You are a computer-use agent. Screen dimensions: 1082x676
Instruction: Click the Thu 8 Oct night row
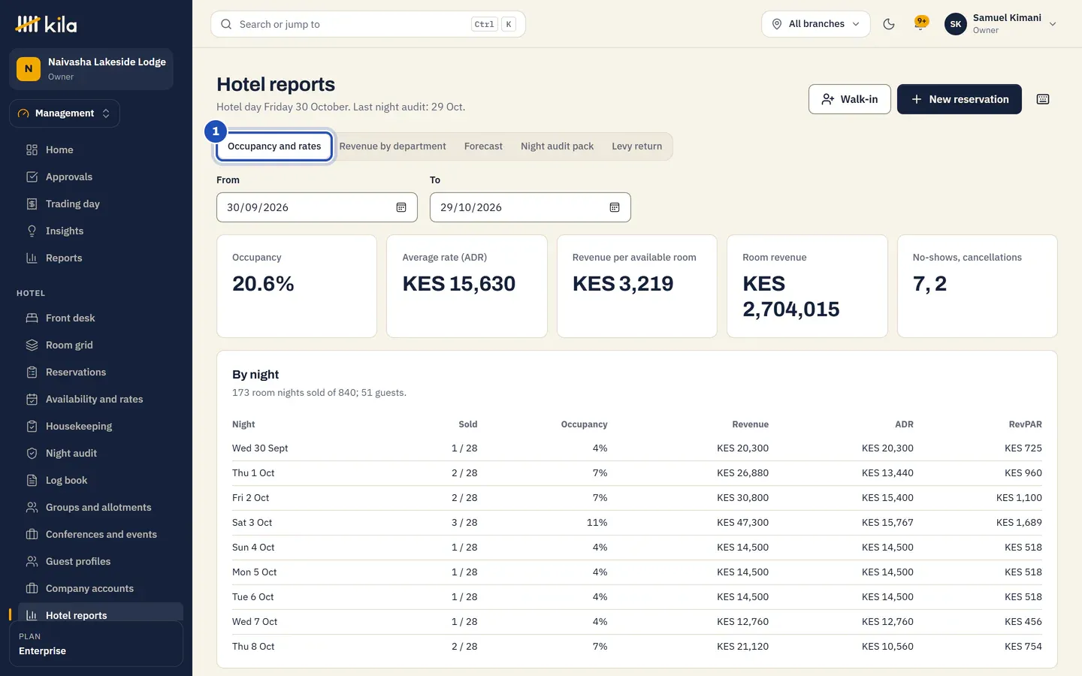point(637,647)
